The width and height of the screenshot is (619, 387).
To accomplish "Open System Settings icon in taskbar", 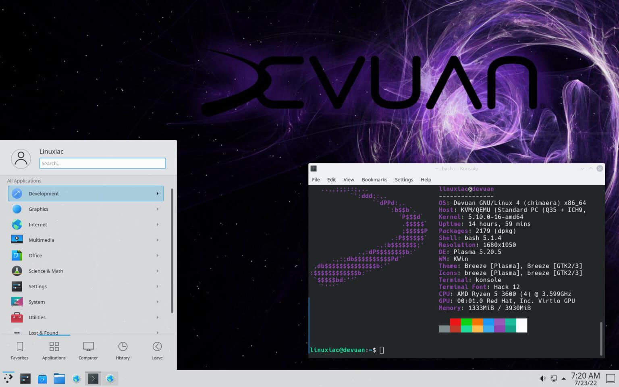I will tap(25, 378).
